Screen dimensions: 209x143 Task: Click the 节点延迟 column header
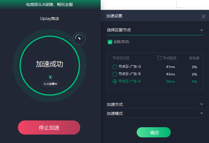[169, 58]
